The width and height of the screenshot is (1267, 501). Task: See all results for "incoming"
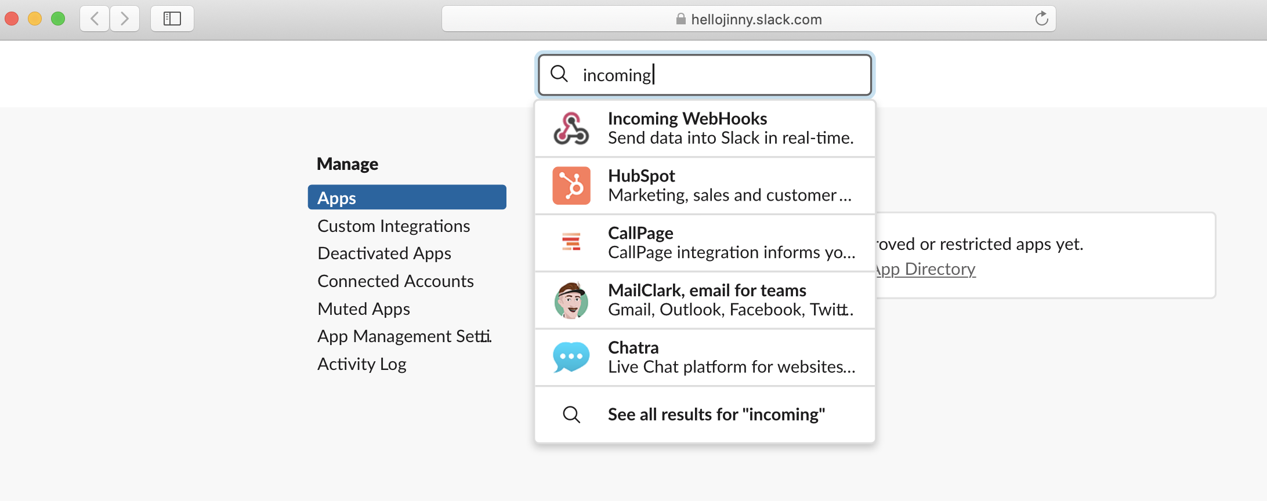coord(705,415)
